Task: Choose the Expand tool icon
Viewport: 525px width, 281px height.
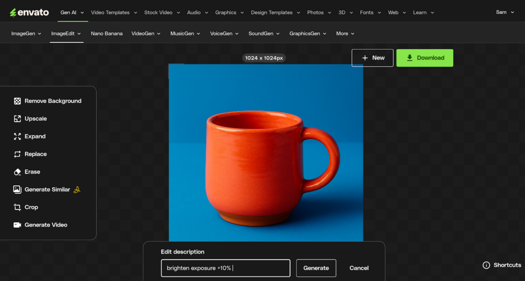Action: [17, 136]
